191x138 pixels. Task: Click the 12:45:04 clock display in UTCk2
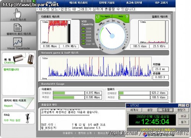(155, 122)
